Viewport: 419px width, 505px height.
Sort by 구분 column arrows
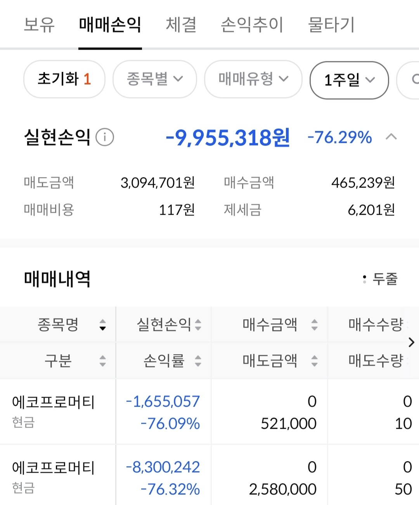click(x=102, y=361)
